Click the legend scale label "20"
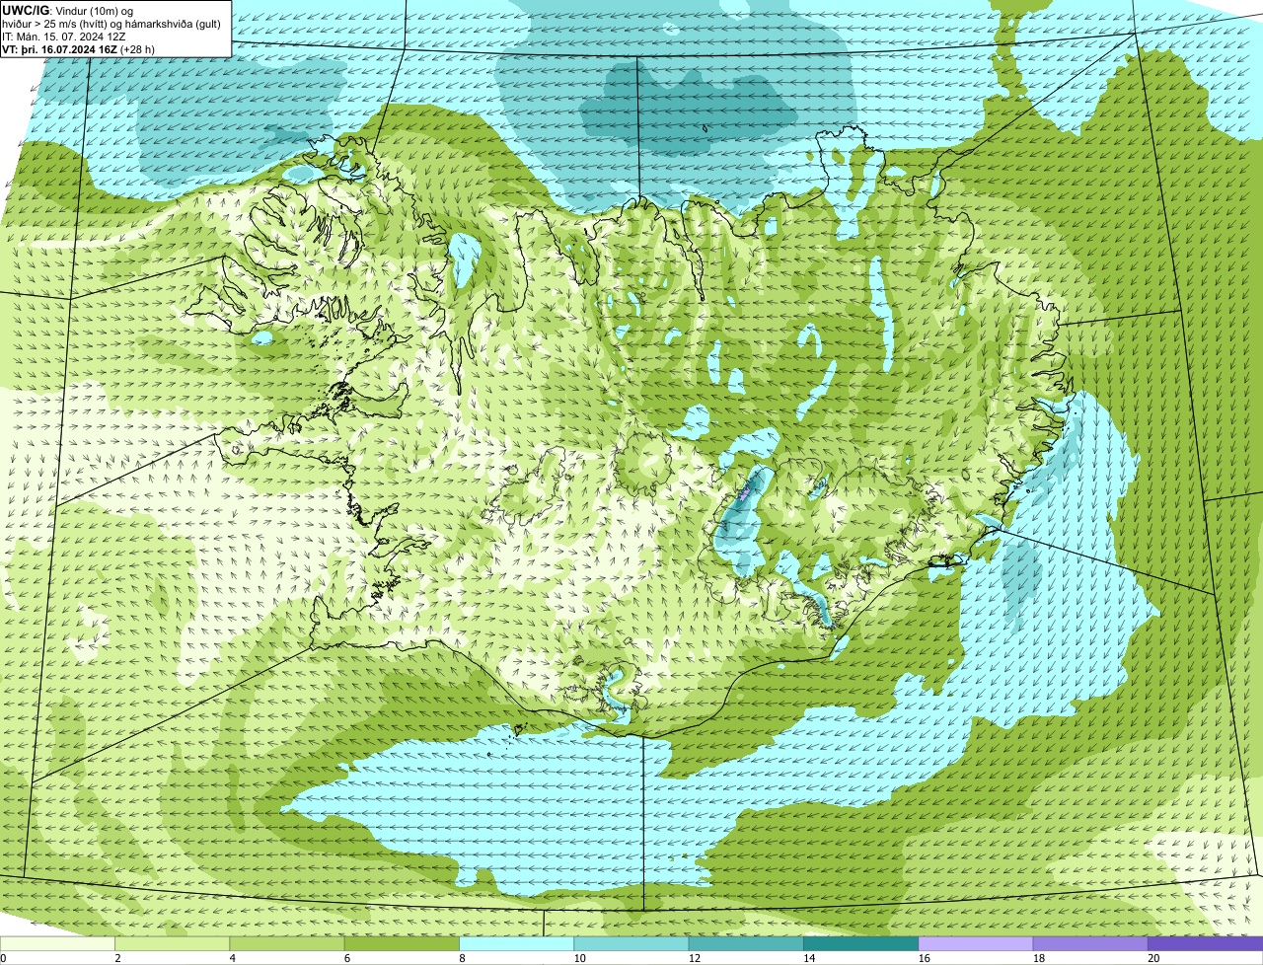The image size is (1263, 965). pos(1153,958)
